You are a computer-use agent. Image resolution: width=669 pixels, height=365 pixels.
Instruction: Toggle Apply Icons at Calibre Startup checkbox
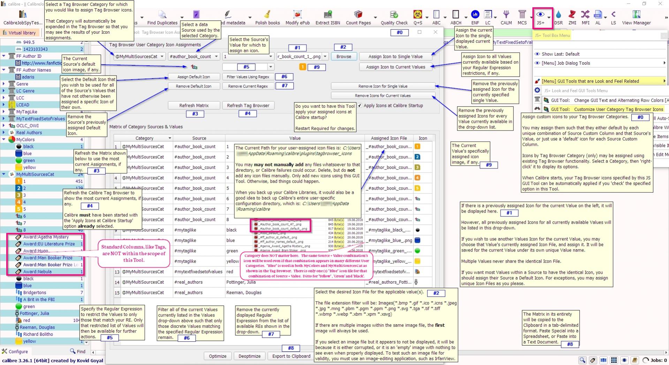pyautogui.click(x=359, y=105)
